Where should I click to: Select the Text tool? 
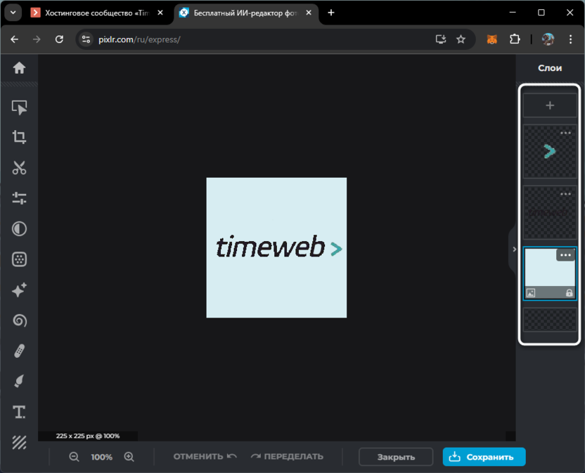pos(19,412)
